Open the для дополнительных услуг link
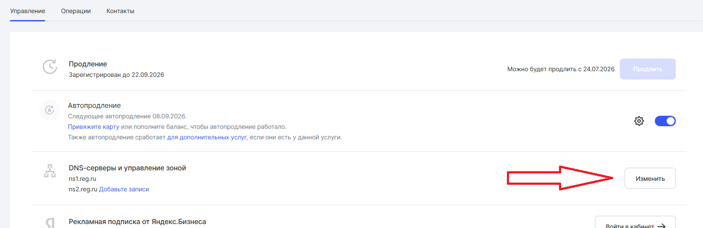This screenshot has width=703, height=228. pyautogui.click(x=207, y=137)
